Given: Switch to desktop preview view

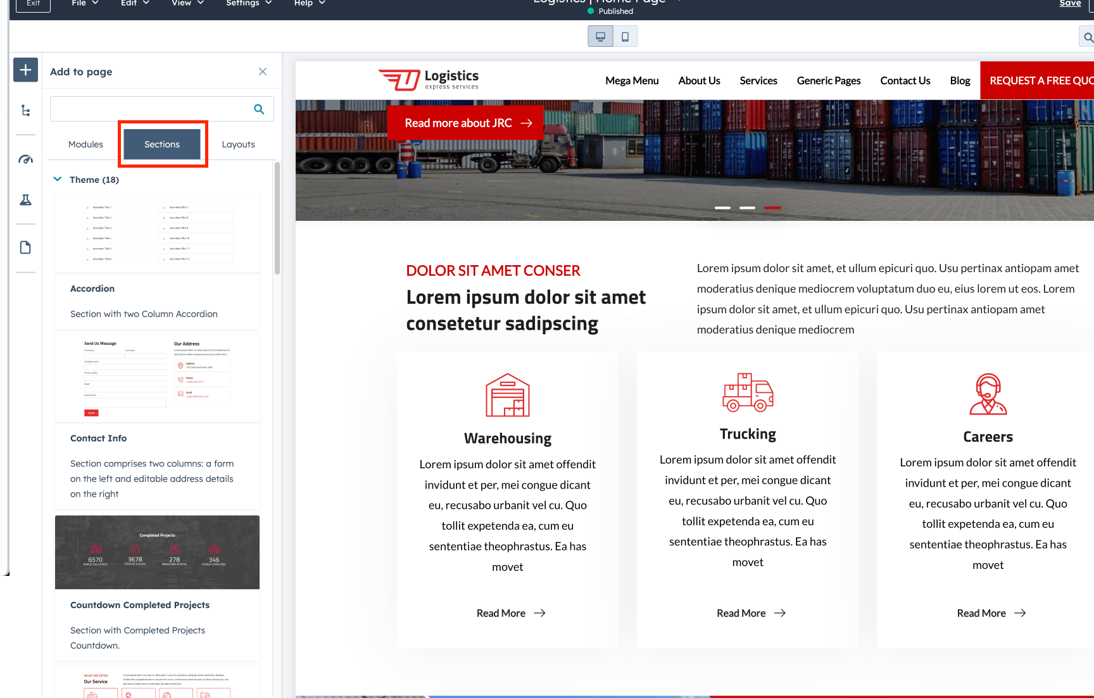Looking at the screenshot, I should tap(600, 37).
